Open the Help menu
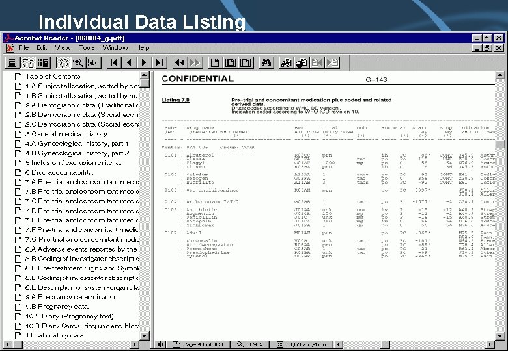The width and height of the screenshot is (508, 351). pos(143,48)
